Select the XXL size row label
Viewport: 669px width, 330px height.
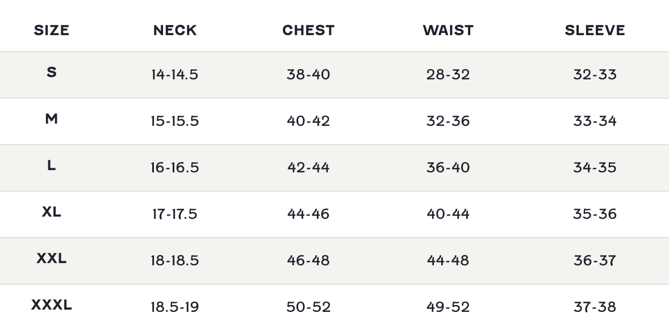pyautogui.click(x=52, y=259)
